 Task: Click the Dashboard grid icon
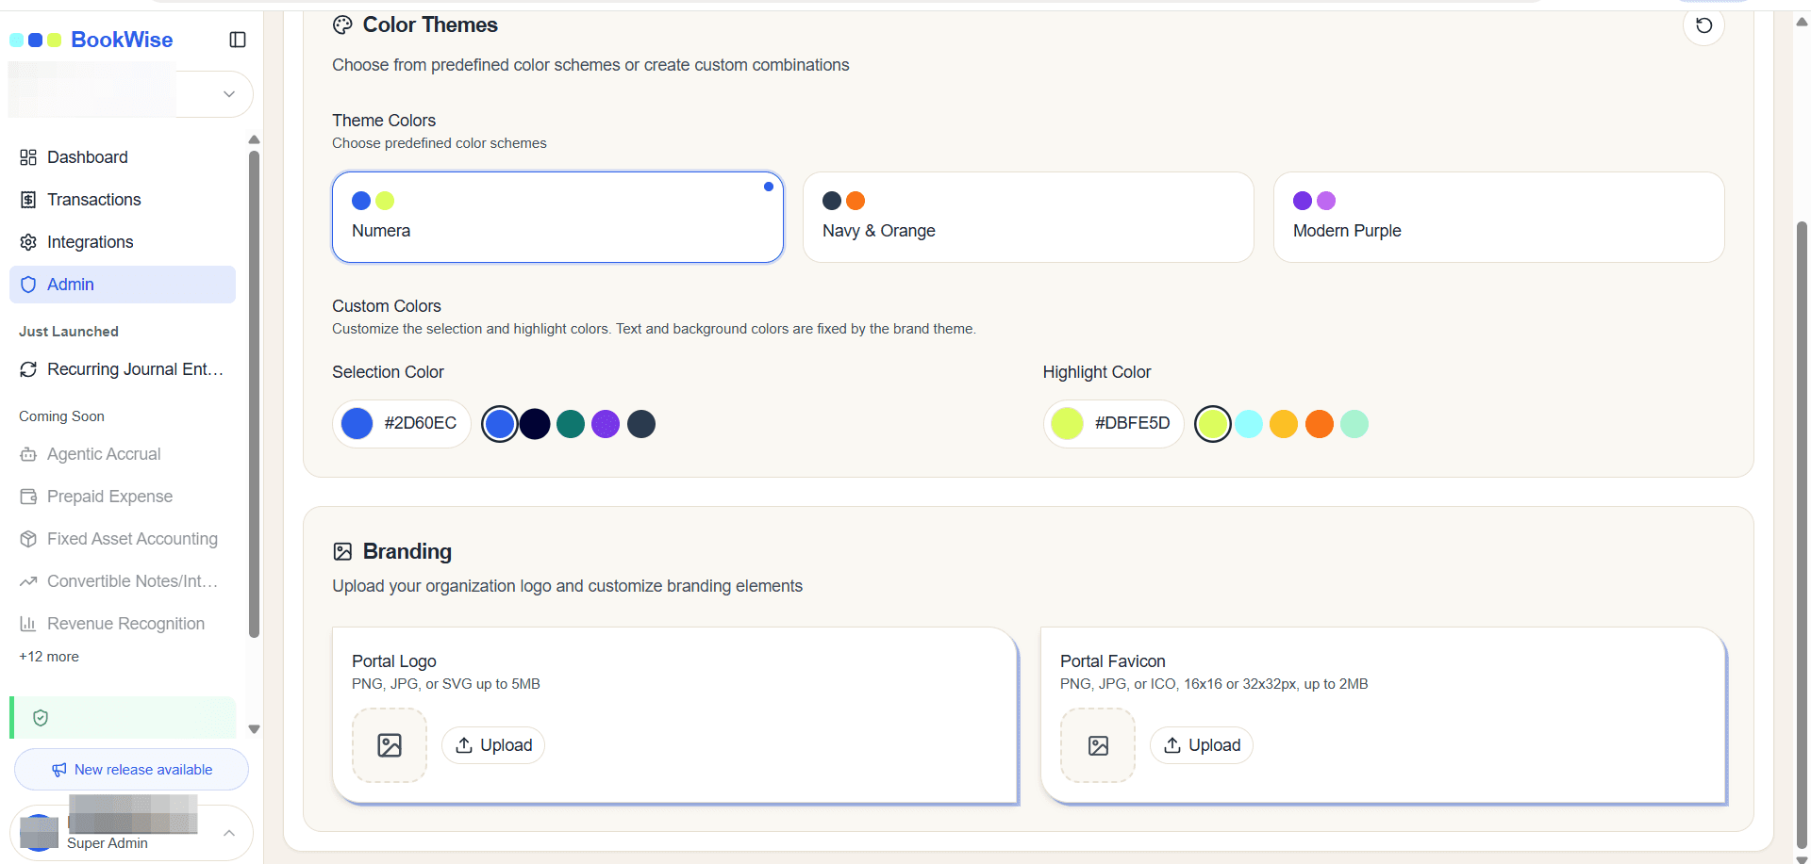(28, 157)
